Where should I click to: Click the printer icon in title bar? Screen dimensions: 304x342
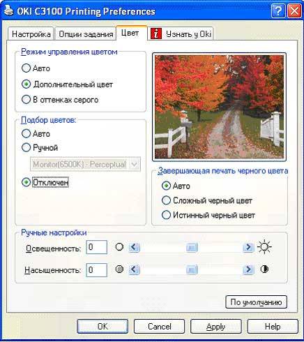tap(8, 10)
